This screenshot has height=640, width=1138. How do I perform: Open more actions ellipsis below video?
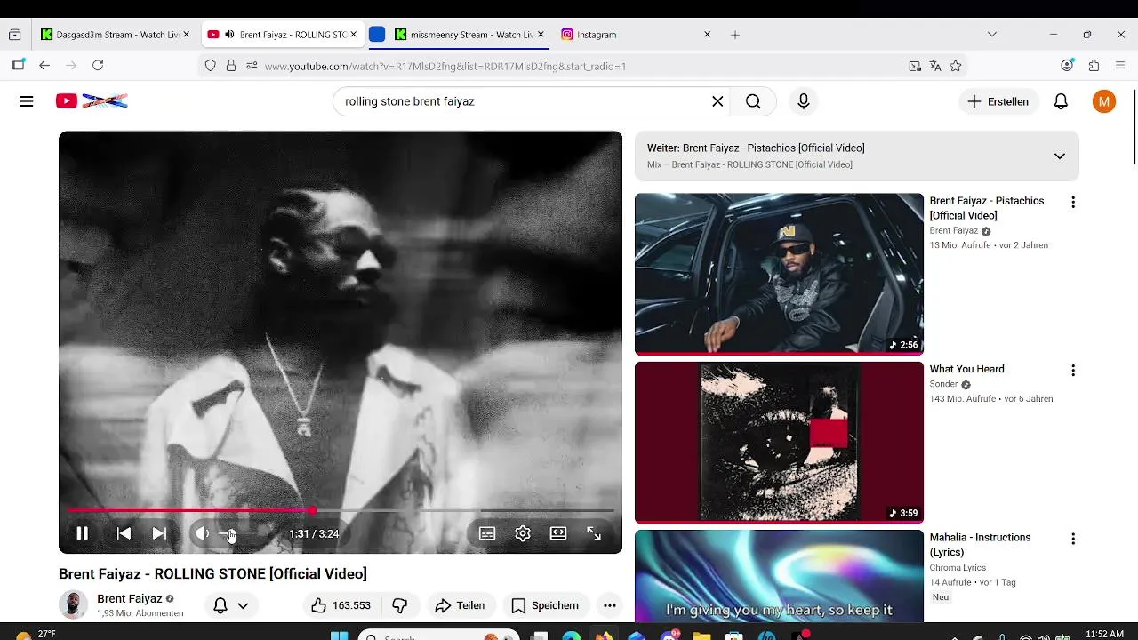point(610,605)
